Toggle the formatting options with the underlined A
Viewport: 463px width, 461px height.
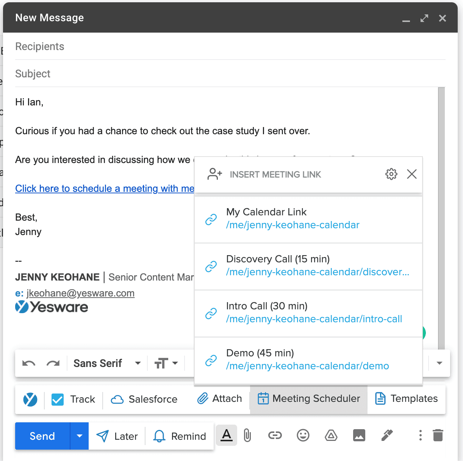click(x=226, y=436)
